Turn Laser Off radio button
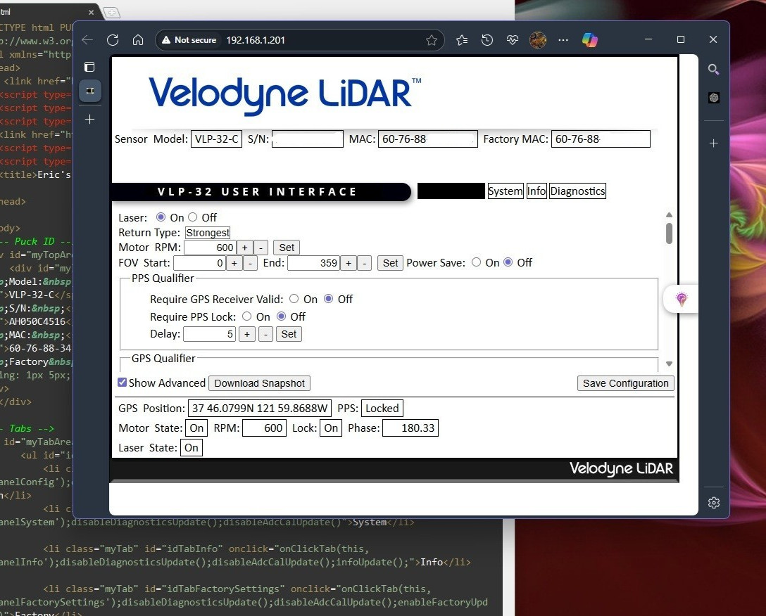The width and height of the screenshot is (766, 616). [192, 217]
